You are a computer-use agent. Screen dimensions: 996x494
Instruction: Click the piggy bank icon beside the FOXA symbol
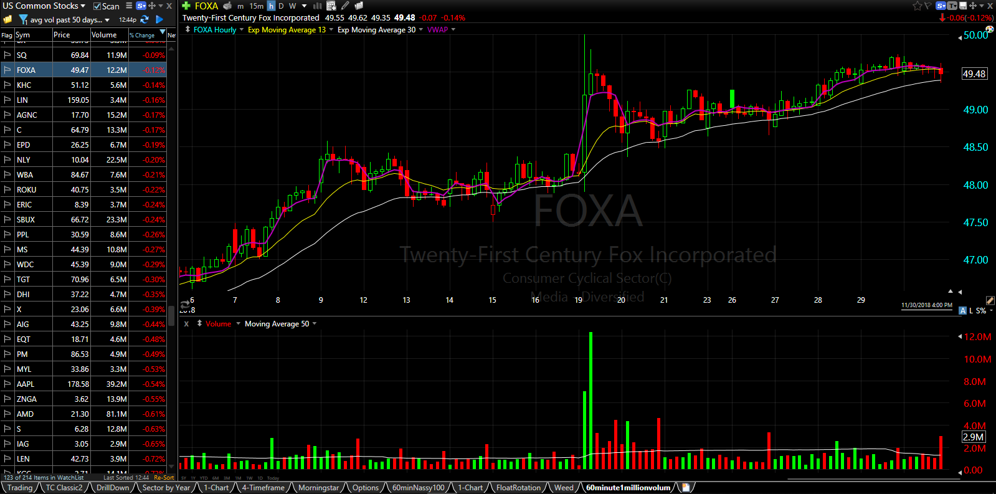point(227,6)
